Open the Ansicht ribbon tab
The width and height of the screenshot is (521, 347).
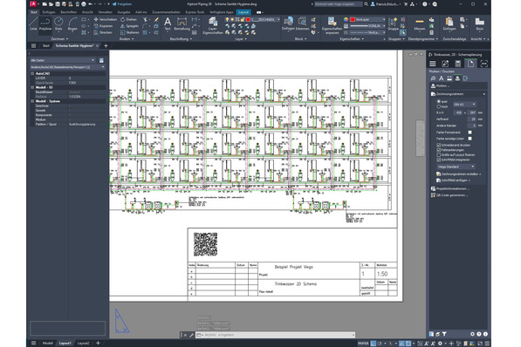87,12
